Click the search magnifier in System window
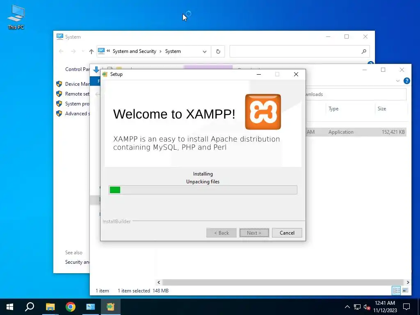 click(364, 51)
